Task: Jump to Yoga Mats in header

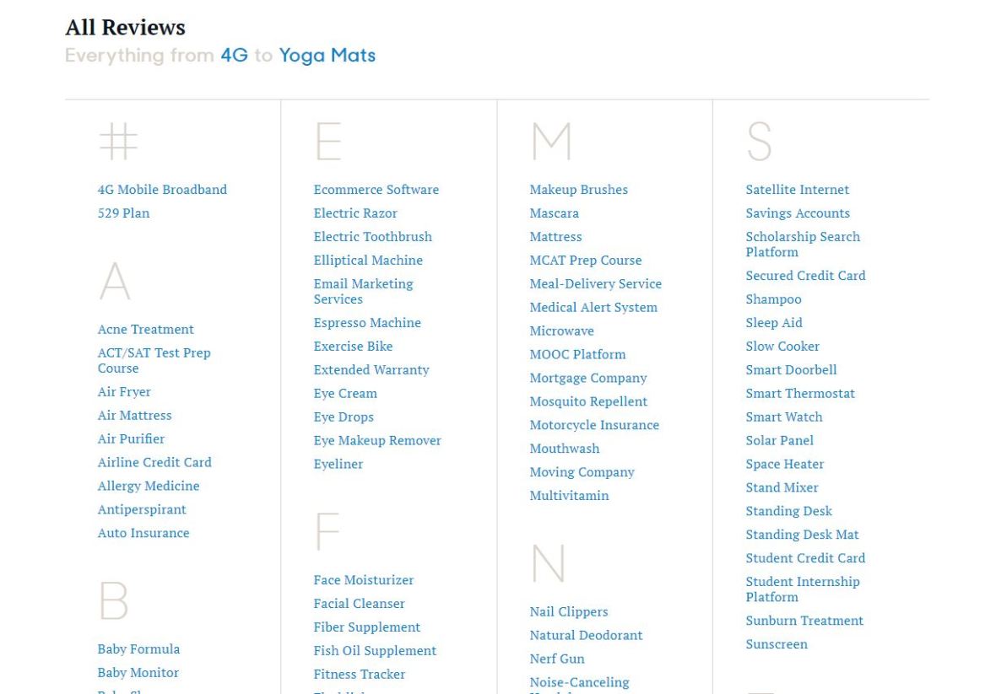Action: [327, 56]
